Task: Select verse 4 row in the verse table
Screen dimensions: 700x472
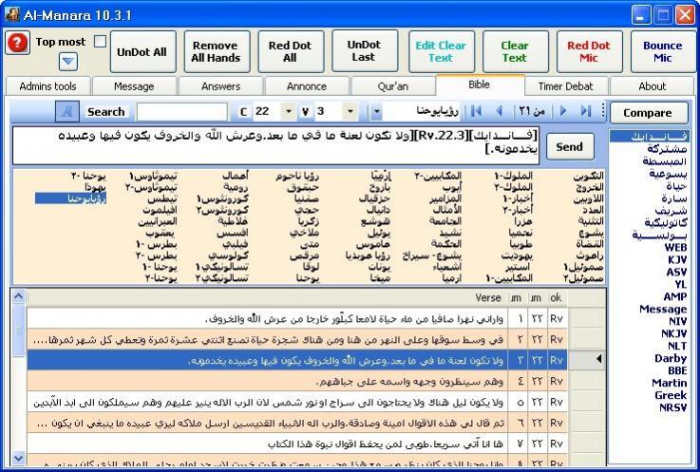Action: point(285,381)
